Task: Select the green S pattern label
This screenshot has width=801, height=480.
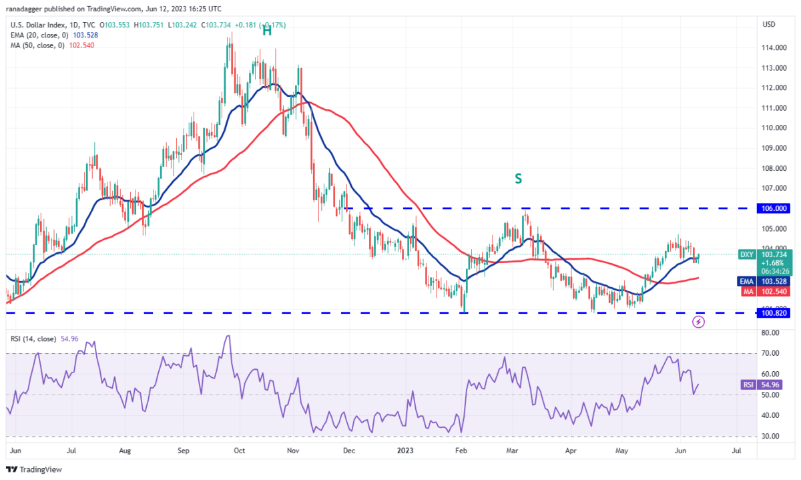Action: 517,179
